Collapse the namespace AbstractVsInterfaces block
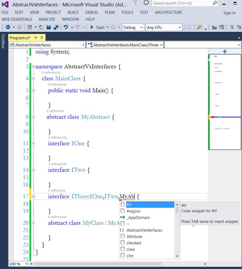The image size is (242, 269). [33, 67]
